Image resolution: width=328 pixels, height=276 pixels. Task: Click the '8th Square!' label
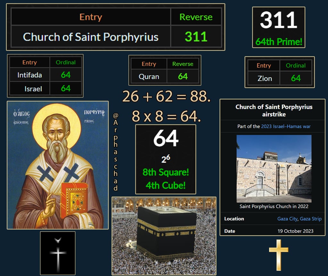click(166, 172)
